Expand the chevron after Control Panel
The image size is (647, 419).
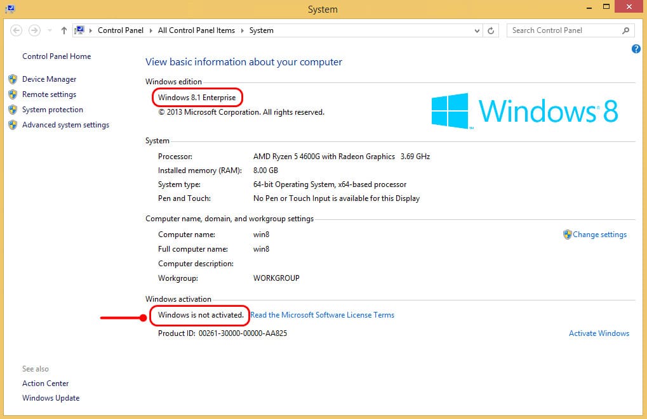(x=150, y=30)
